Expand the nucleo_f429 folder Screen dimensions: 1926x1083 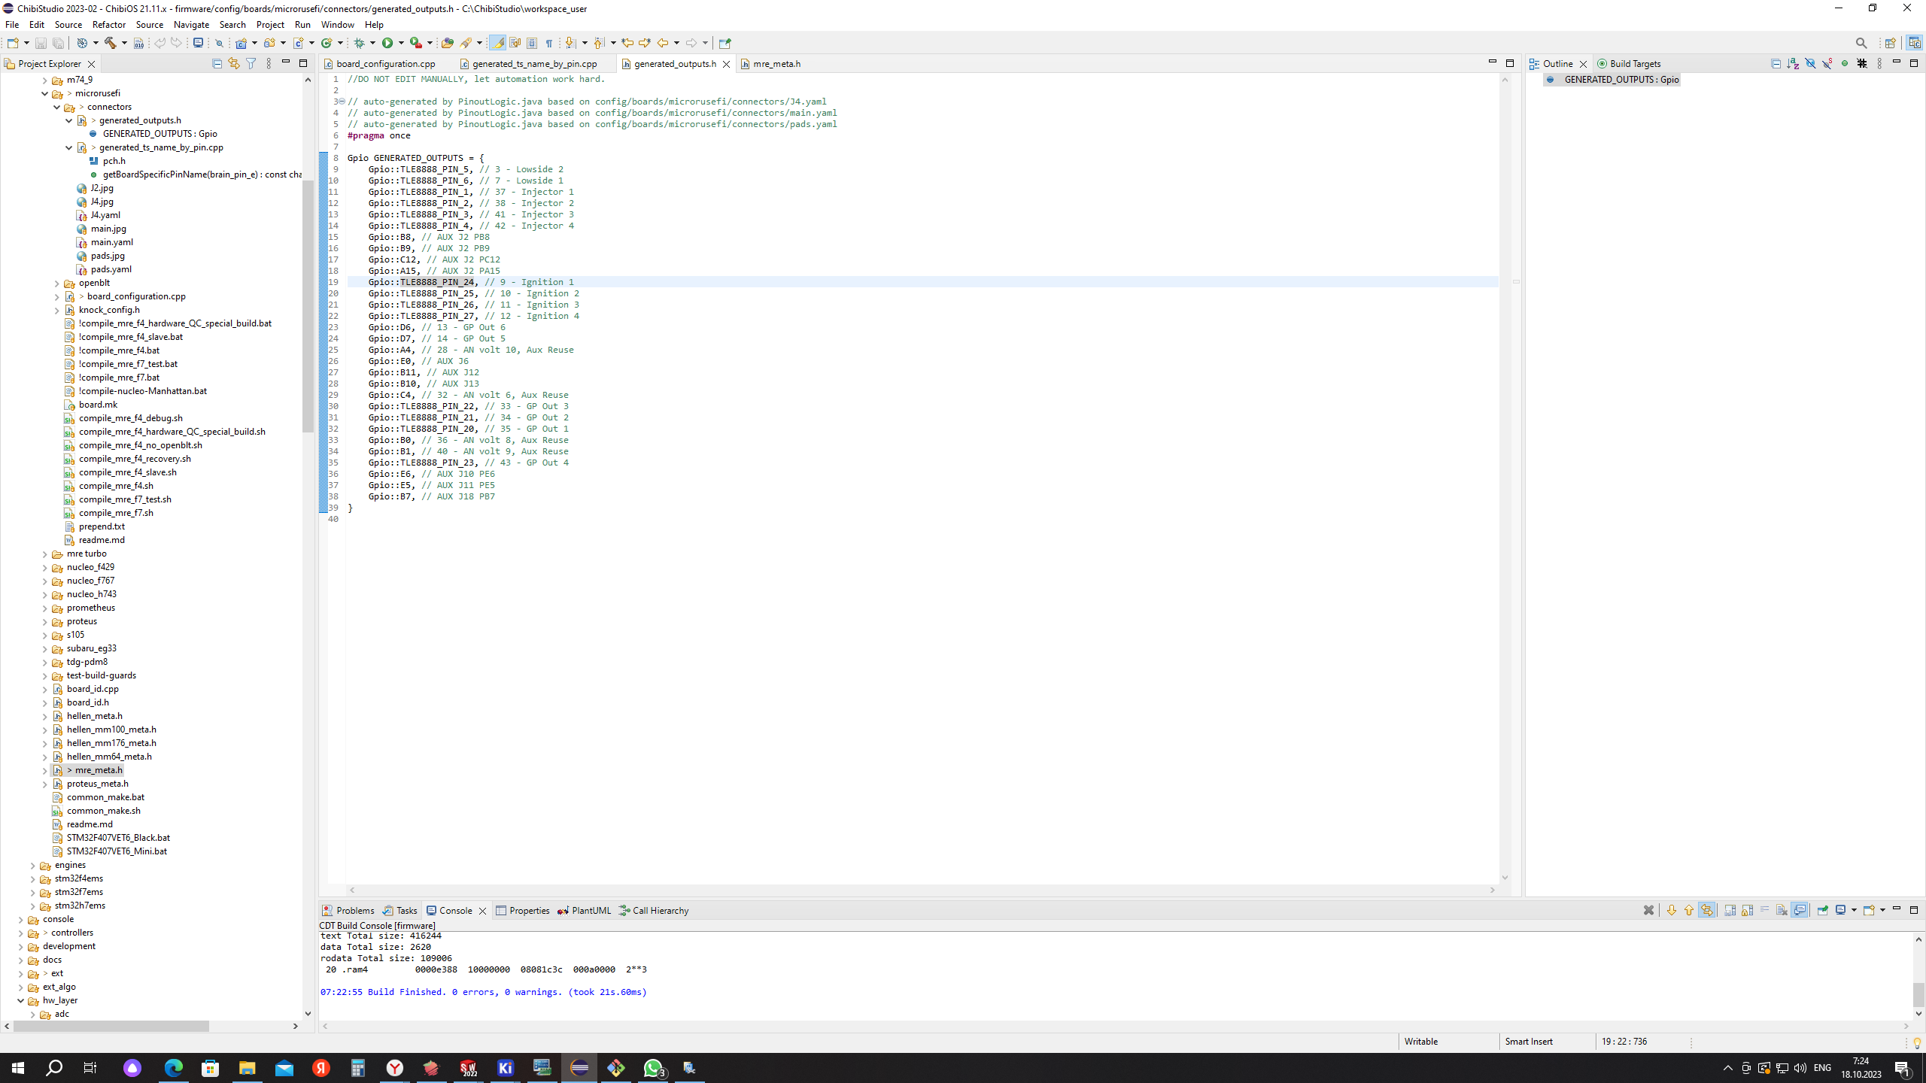[44, 567]
